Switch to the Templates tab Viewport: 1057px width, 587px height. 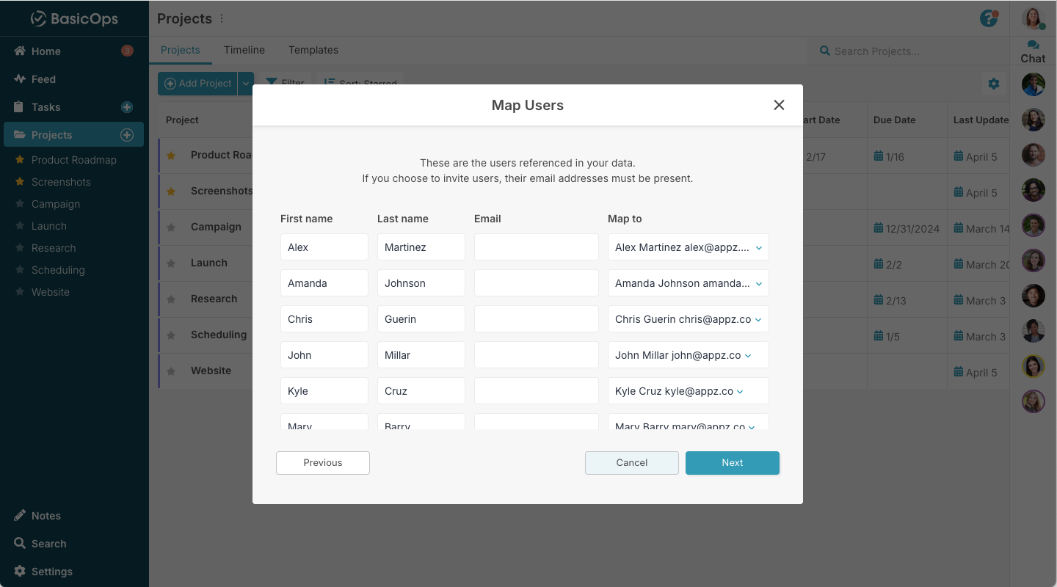(313, 50)
